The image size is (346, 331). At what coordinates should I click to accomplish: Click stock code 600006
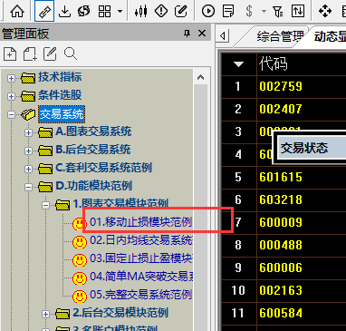pyautogui.click(x=281, y=268)
